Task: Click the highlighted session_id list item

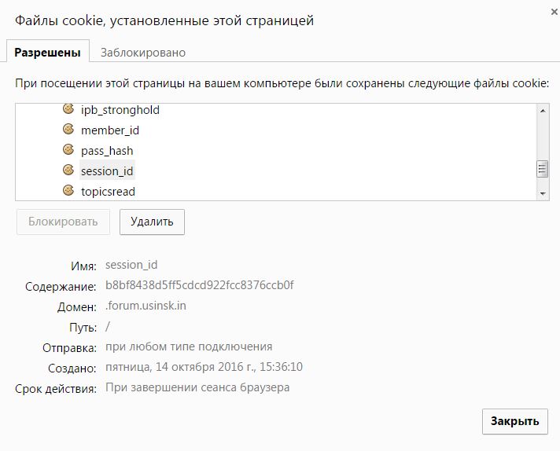Action: coord(107,171)
